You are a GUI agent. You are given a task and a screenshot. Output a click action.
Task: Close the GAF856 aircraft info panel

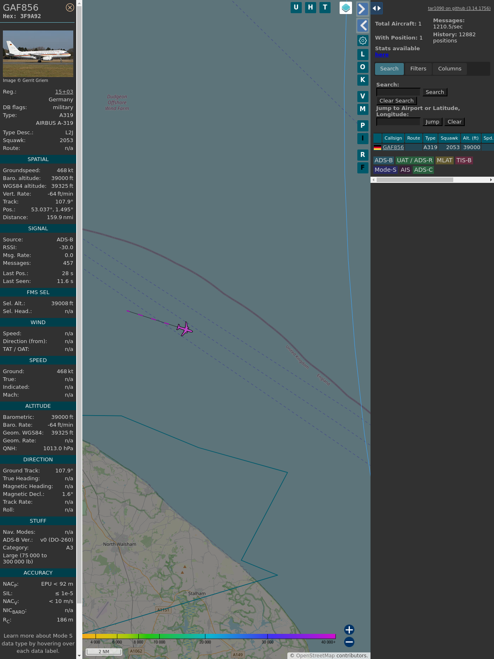coord(70,7)
